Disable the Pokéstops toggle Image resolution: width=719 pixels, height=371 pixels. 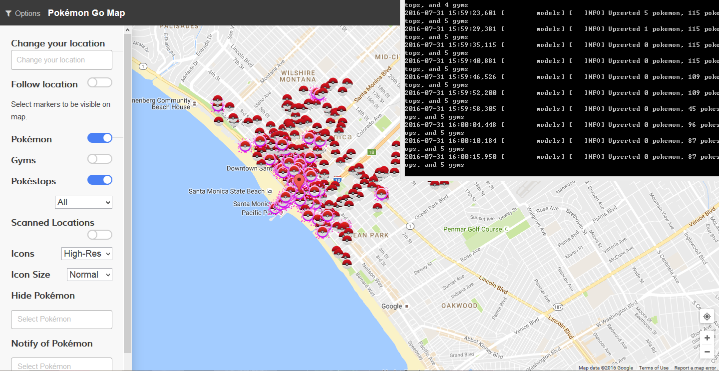tap(100, 180)
